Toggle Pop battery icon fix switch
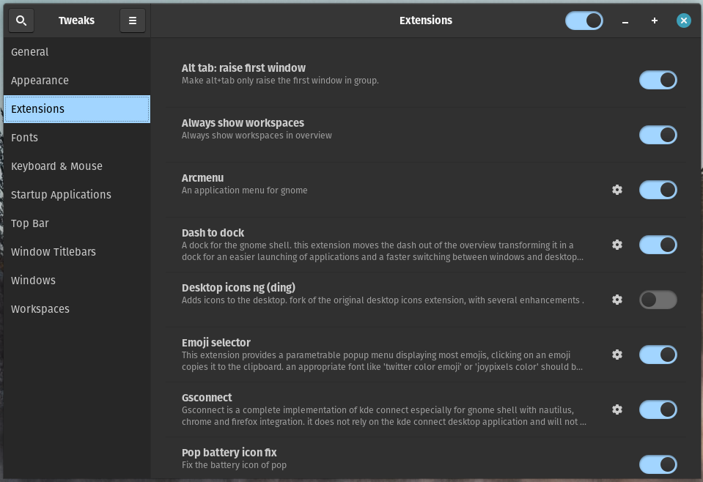The width and height of the screenshot is (703, 482). pos(658,464)
